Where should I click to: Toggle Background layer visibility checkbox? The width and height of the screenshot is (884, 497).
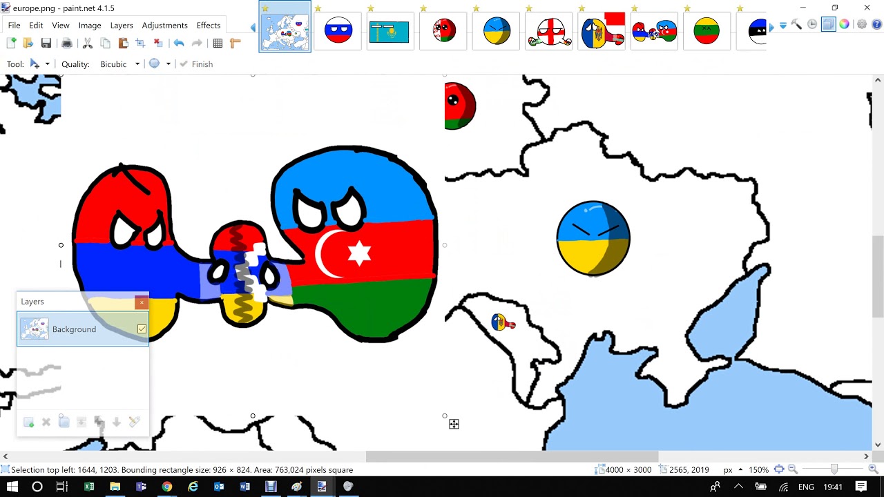142,329
